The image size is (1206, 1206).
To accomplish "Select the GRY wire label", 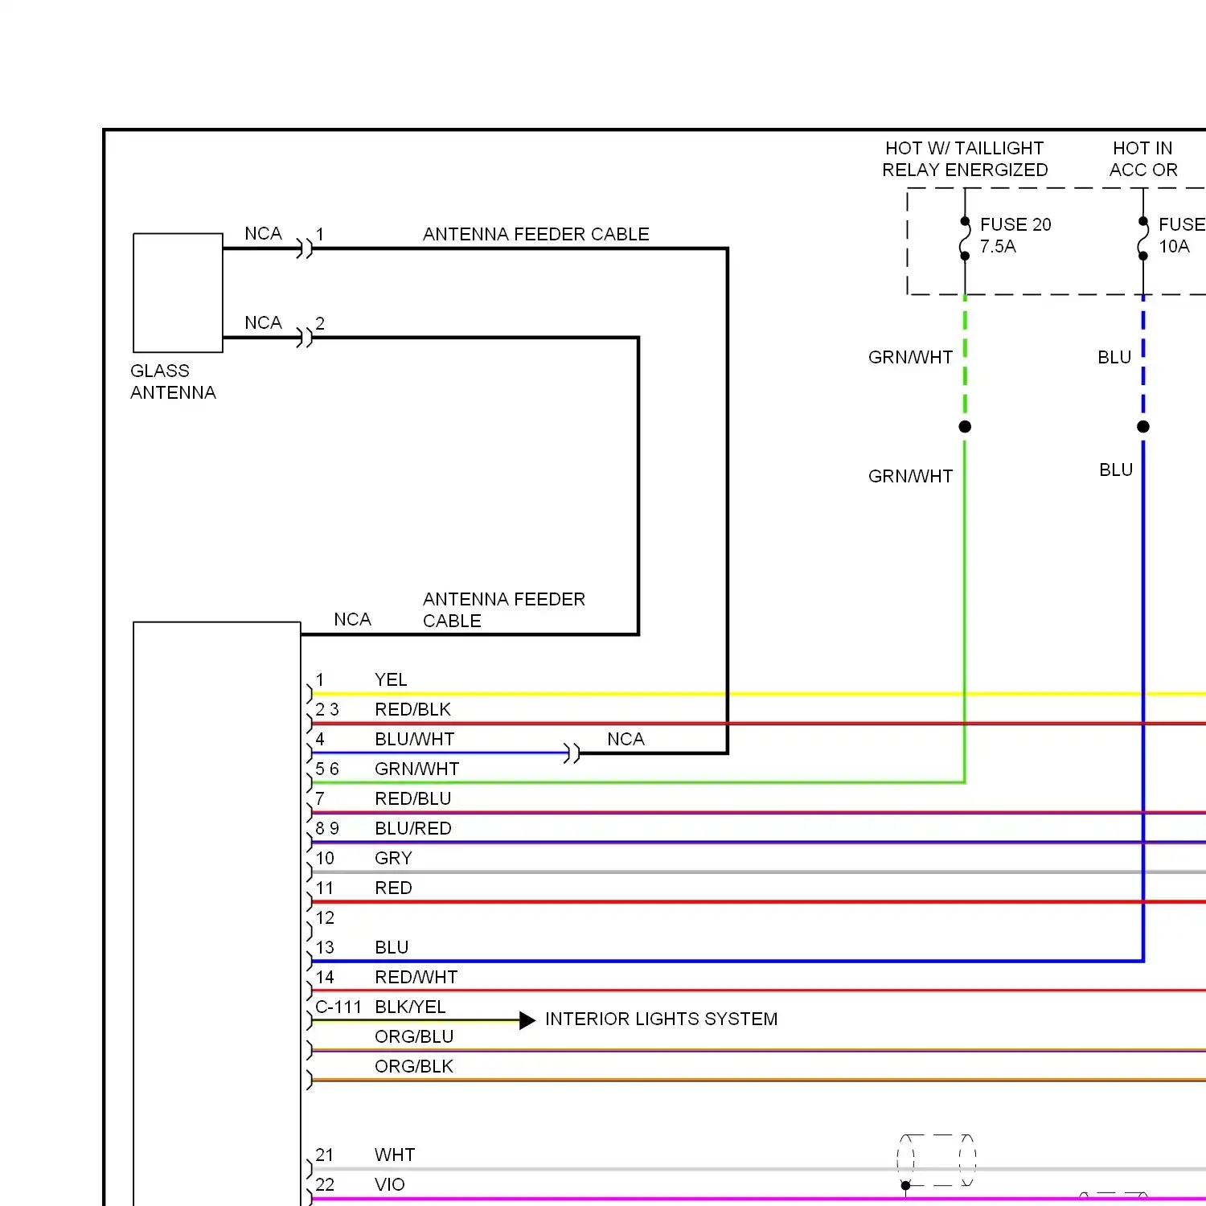I will click(x=393, y=858).
